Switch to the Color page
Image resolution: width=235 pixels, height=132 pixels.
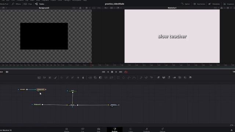[x=131, y=130]
